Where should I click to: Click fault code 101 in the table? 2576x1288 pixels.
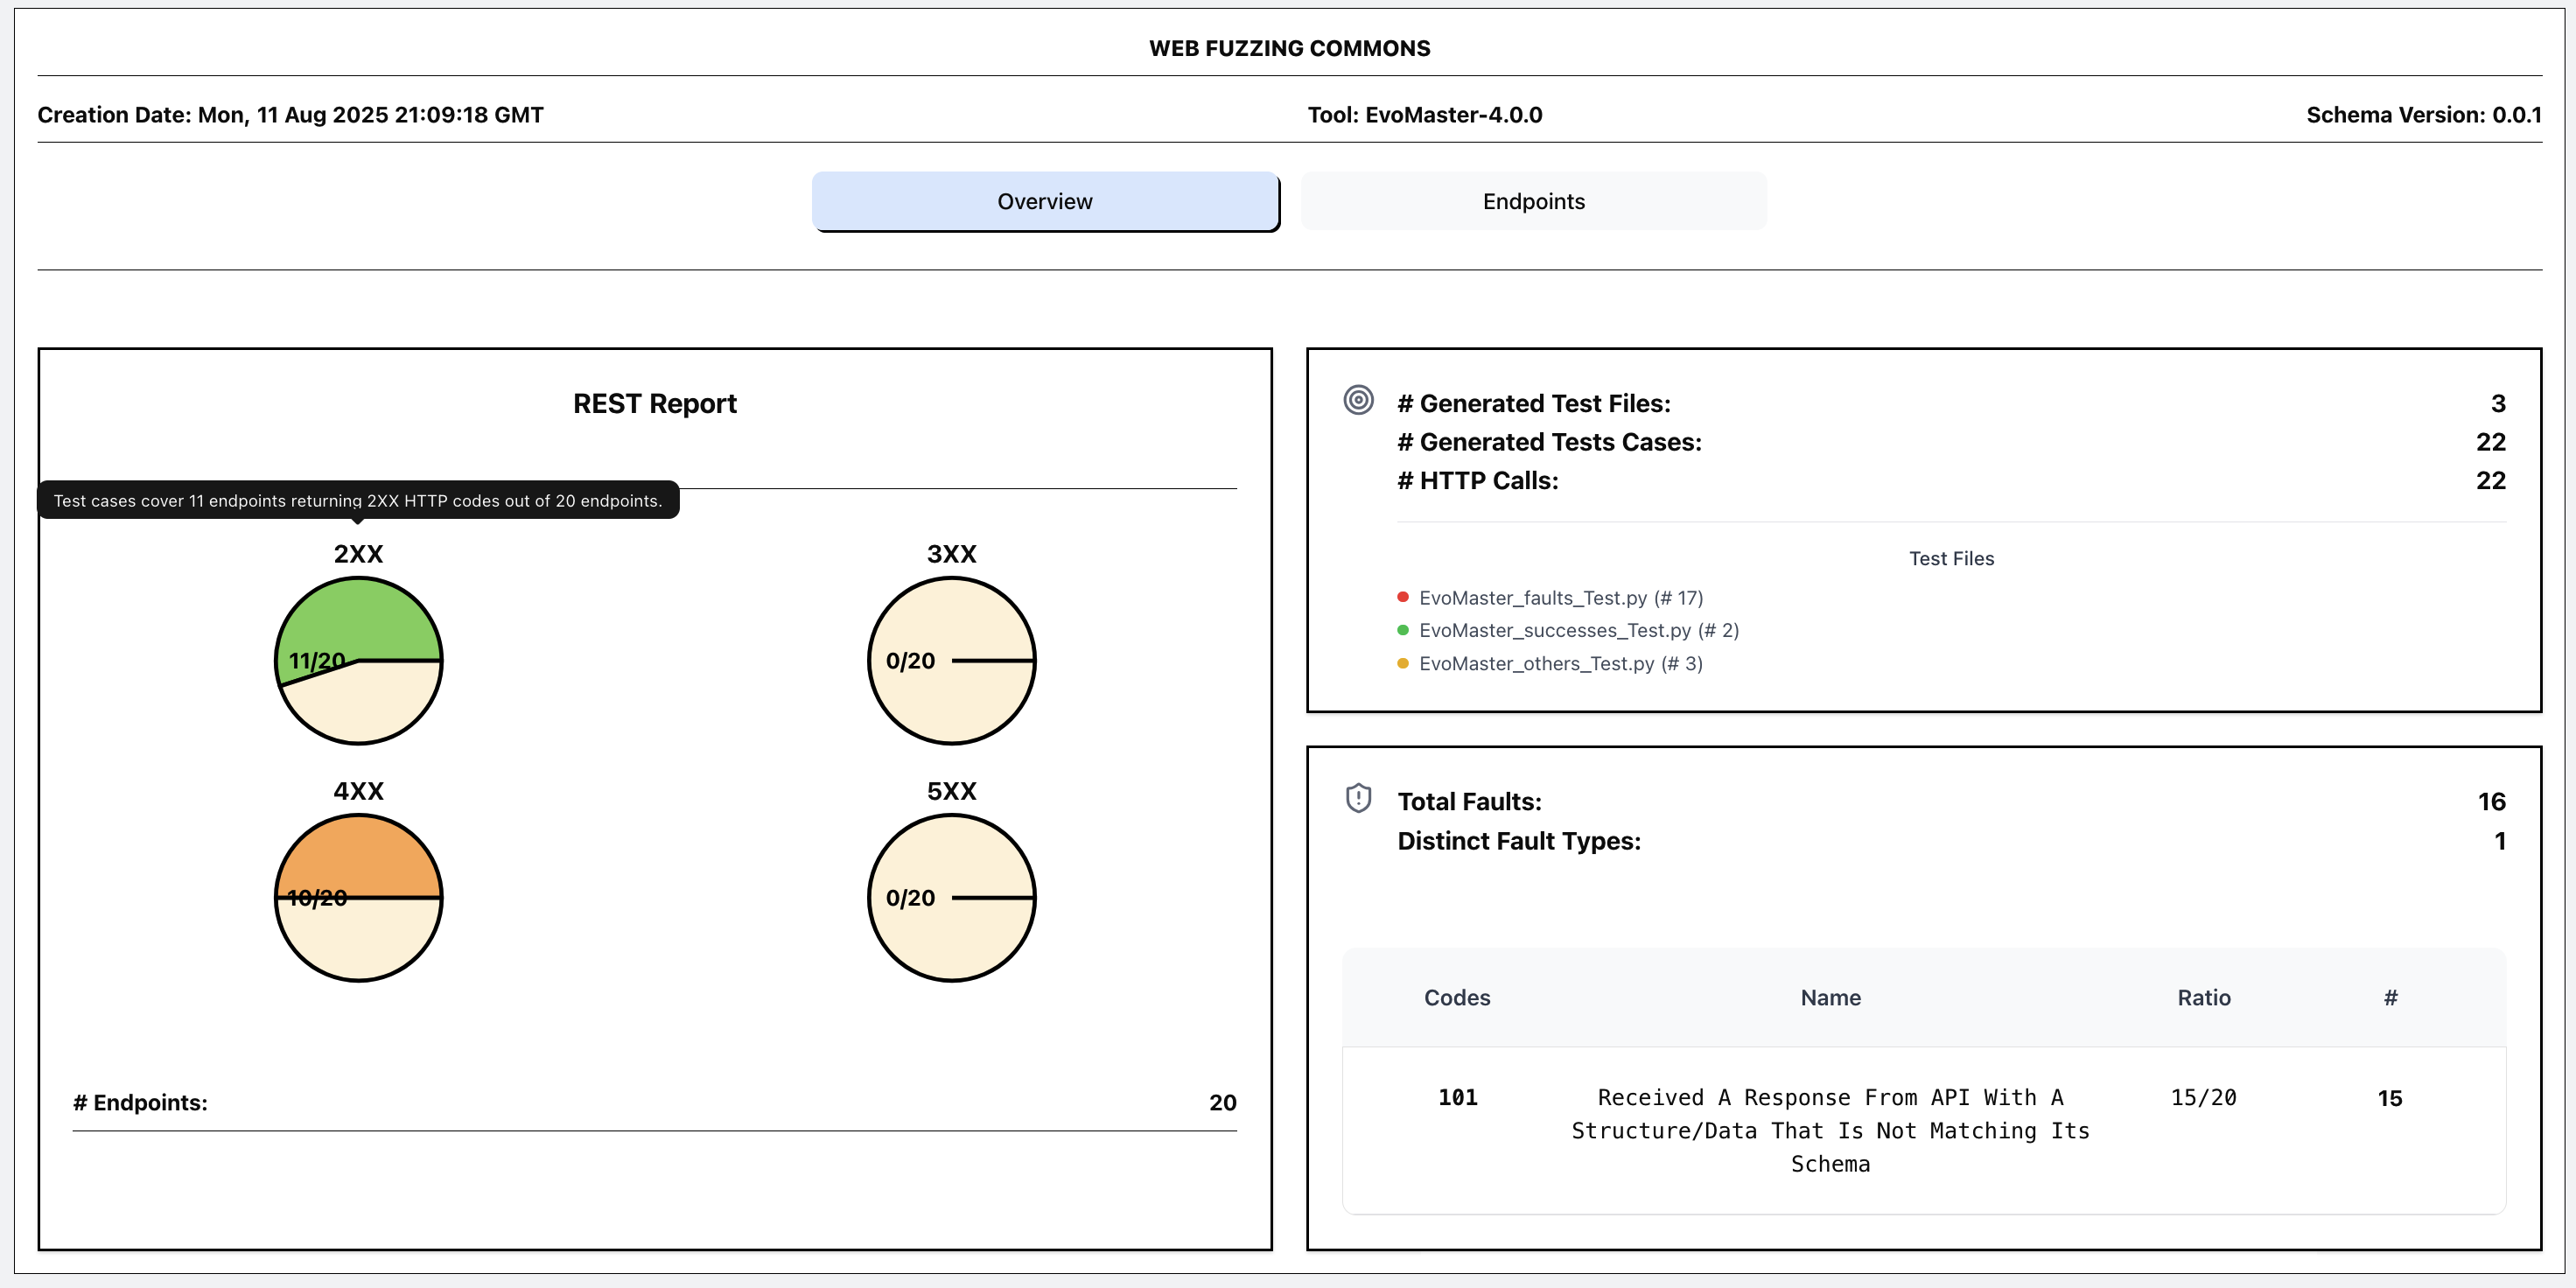tap(1457, 1097)
